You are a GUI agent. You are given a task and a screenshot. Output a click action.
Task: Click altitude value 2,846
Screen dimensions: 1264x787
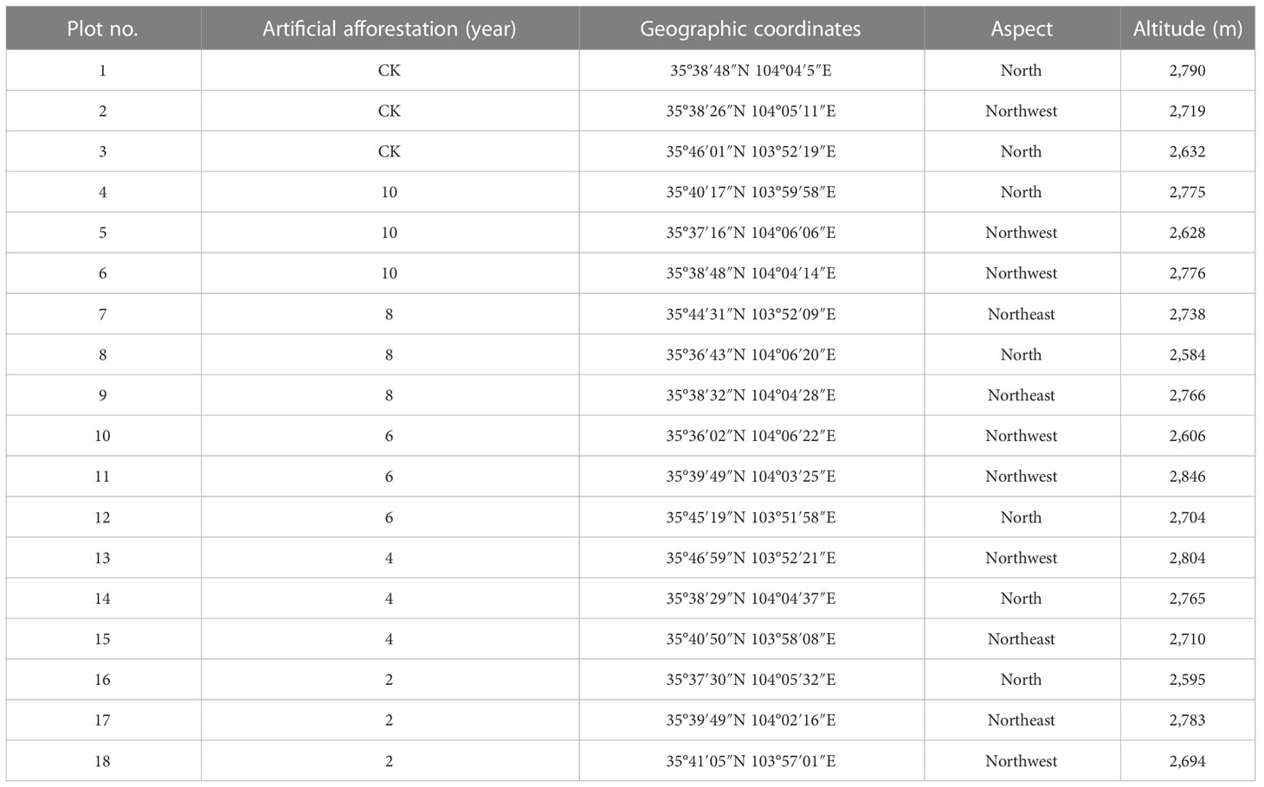point(1188,477)
